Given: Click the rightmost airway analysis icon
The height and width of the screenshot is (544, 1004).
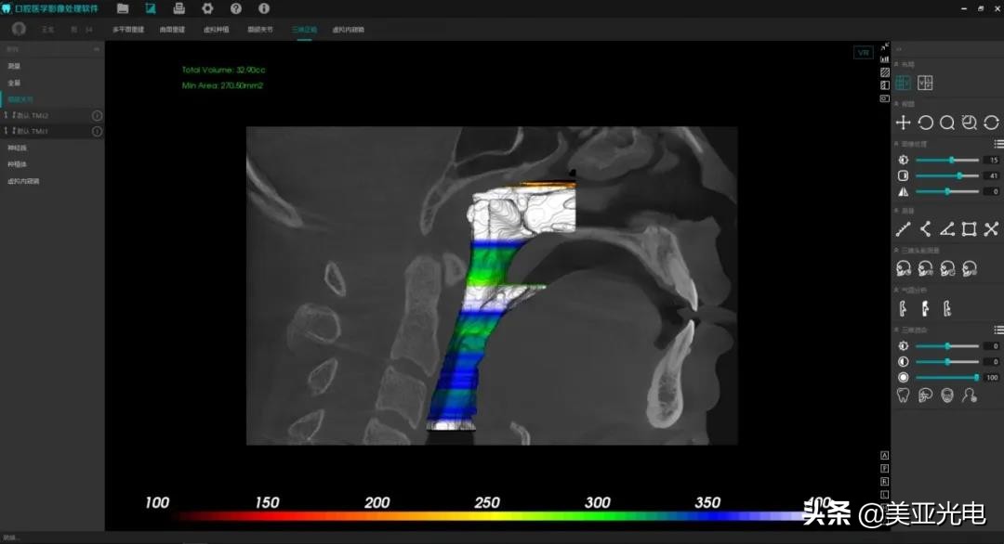Looking at the screenshot, I should (x=947, y=309).
